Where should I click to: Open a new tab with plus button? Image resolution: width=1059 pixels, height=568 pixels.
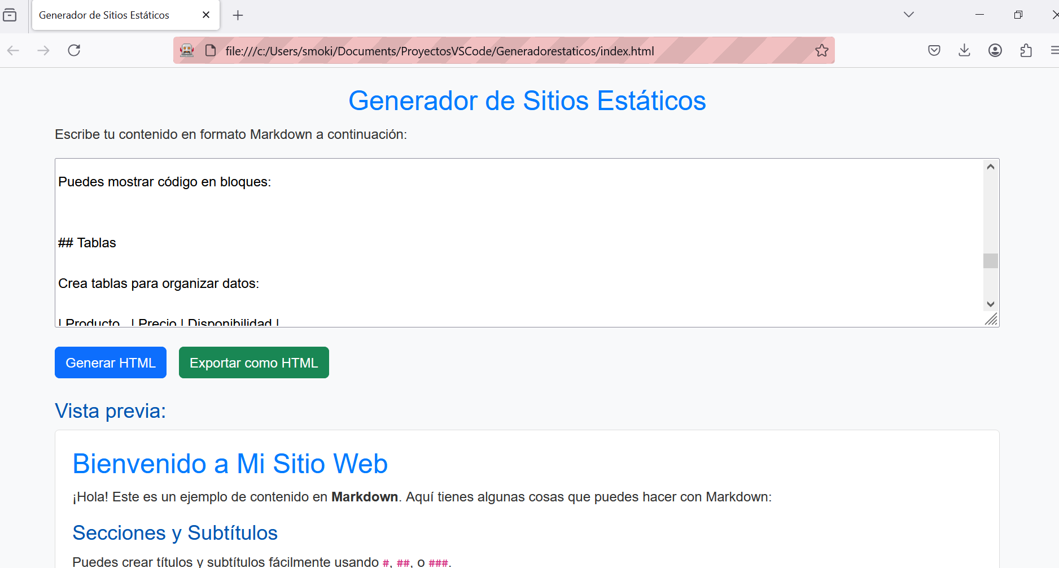point(238,15)
